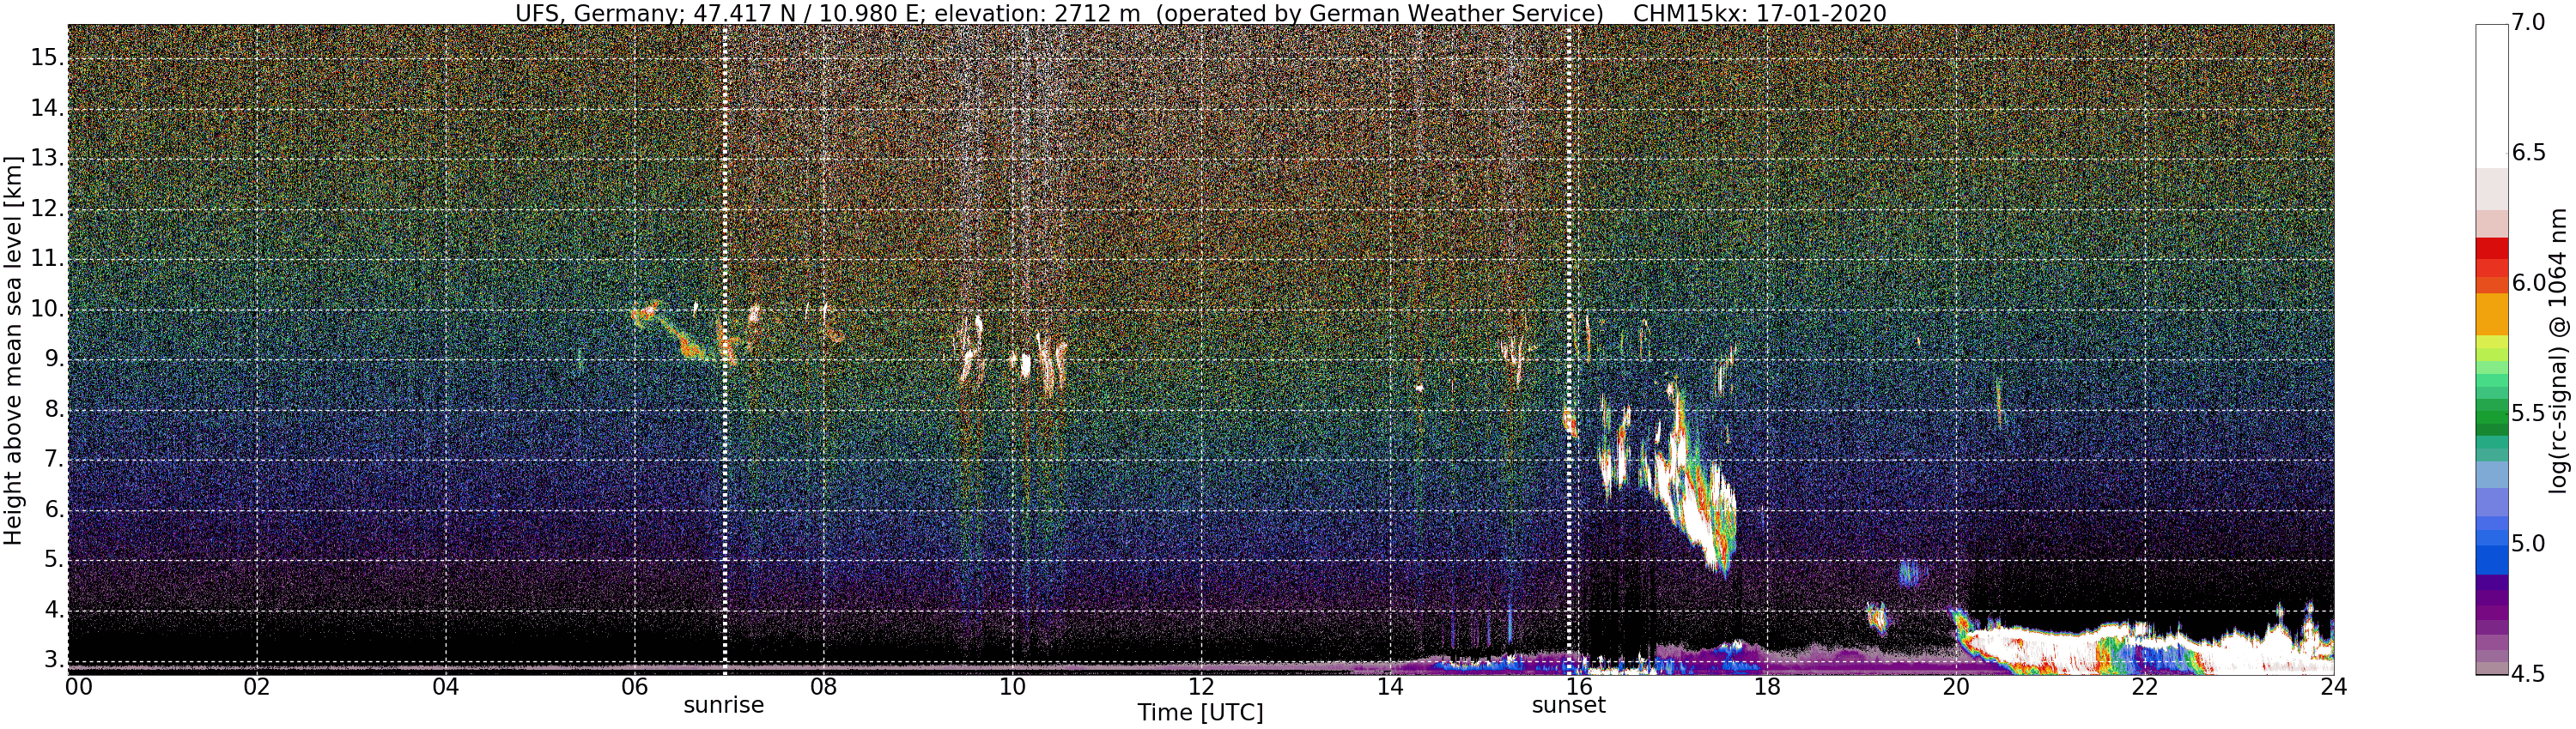This screenshot has height=729, width=2576.
Task: Click the '12' time tick label
Action: pos(1201,686)
